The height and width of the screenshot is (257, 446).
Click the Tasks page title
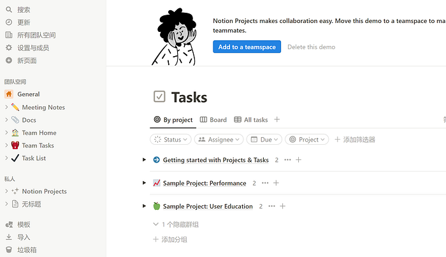coord(189,97)
